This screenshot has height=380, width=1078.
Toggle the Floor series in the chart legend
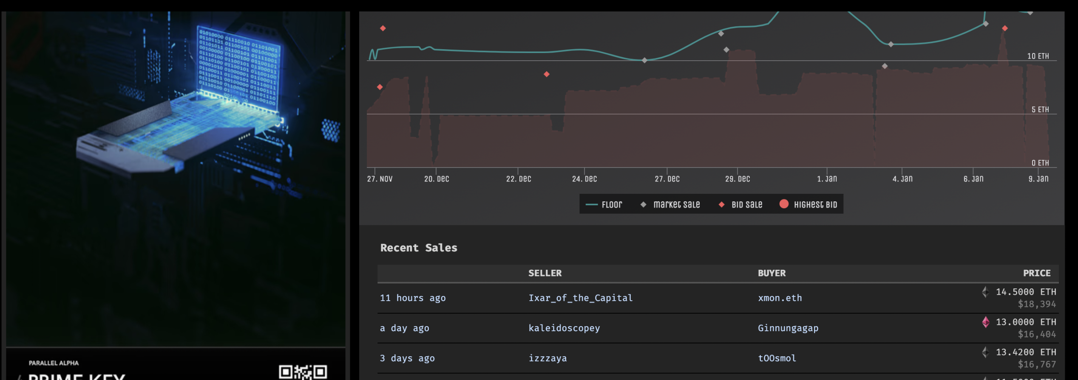(604, 205)
